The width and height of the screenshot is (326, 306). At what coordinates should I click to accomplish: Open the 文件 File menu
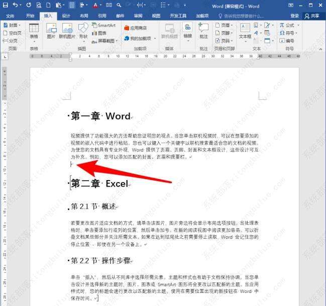(10, 16)
